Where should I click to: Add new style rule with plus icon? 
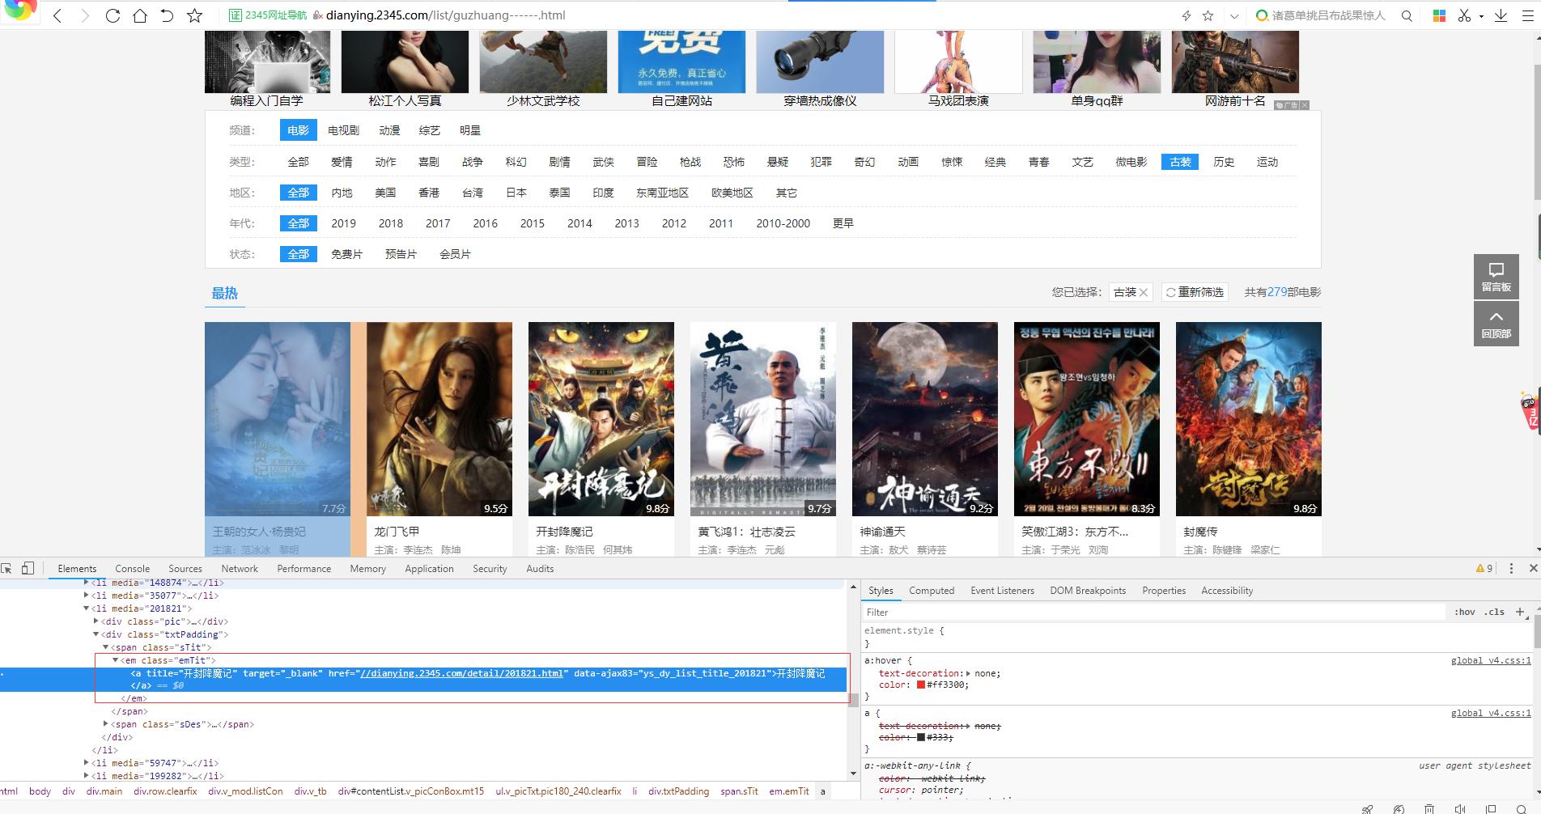coord(1519,612)
